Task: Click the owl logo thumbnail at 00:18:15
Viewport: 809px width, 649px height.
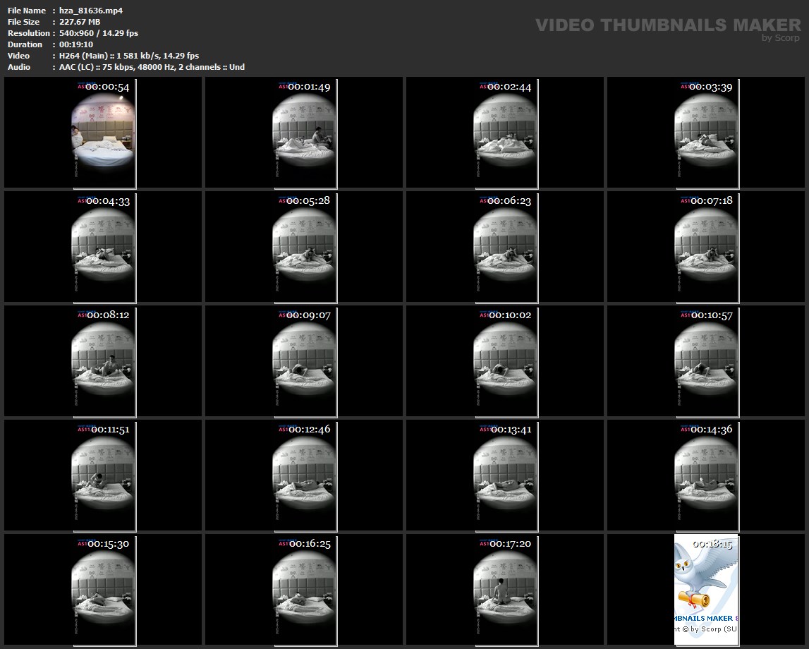Action: [x=706, y=590]
